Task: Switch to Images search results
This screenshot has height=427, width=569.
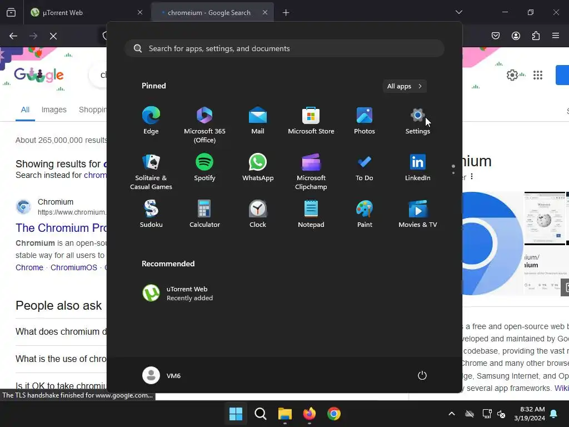Action: (54, 110)
